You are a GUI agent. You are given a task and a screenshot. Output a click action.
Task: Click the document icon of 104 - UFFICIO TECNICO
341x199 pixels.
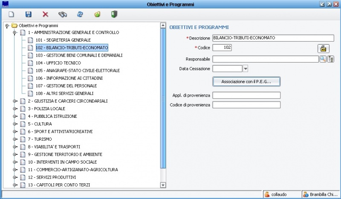click(x=30, y=63)
